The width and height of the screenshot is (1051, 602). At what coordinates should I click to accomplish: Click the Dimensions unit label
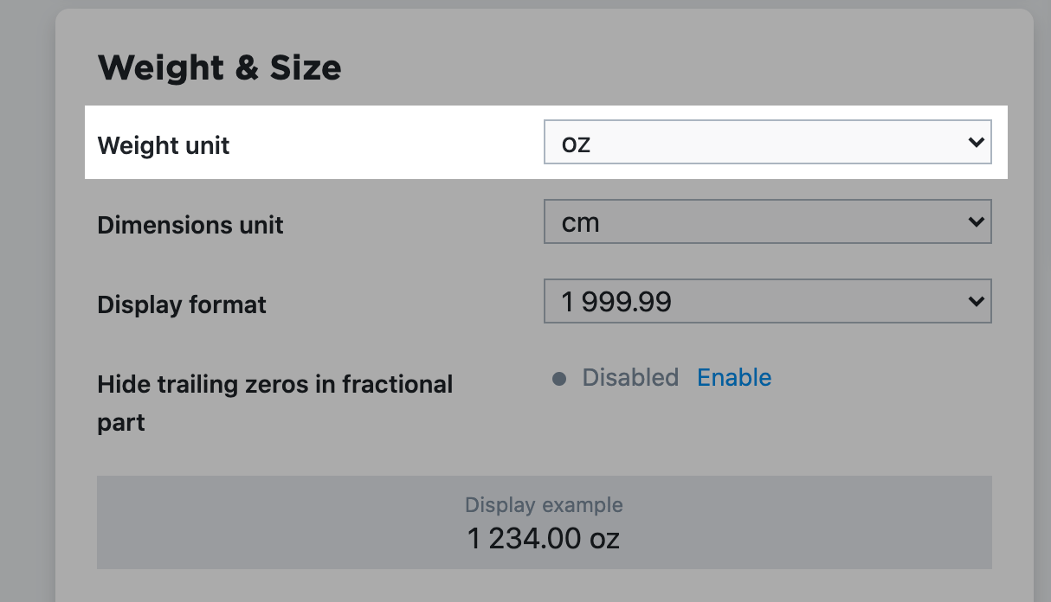click(x=190, y=225)
